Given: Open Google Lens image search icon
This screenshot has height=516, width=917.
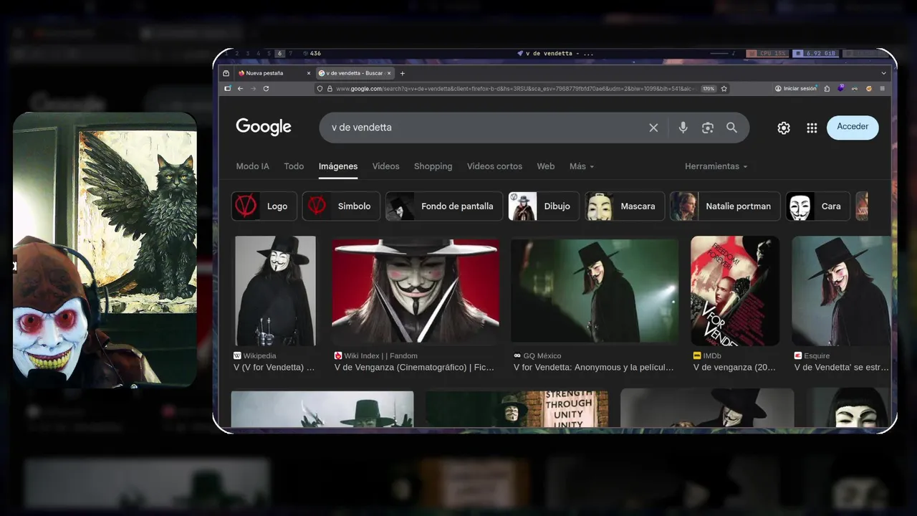Looking at the screenshot, I should (708, 128).
